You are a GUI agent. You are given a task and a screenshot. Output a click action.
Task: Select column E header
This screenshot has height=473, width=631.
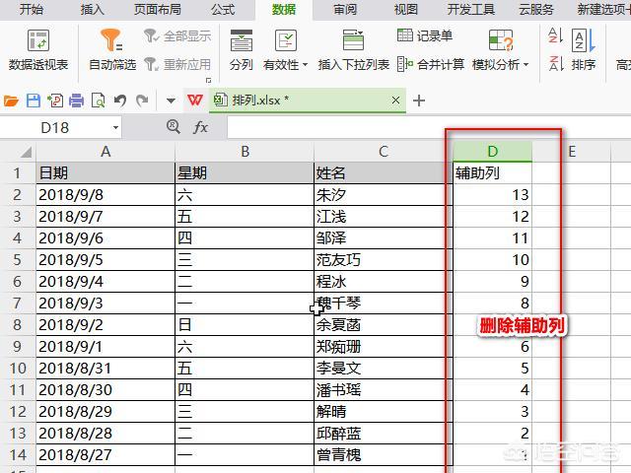[x=572, y=152]
